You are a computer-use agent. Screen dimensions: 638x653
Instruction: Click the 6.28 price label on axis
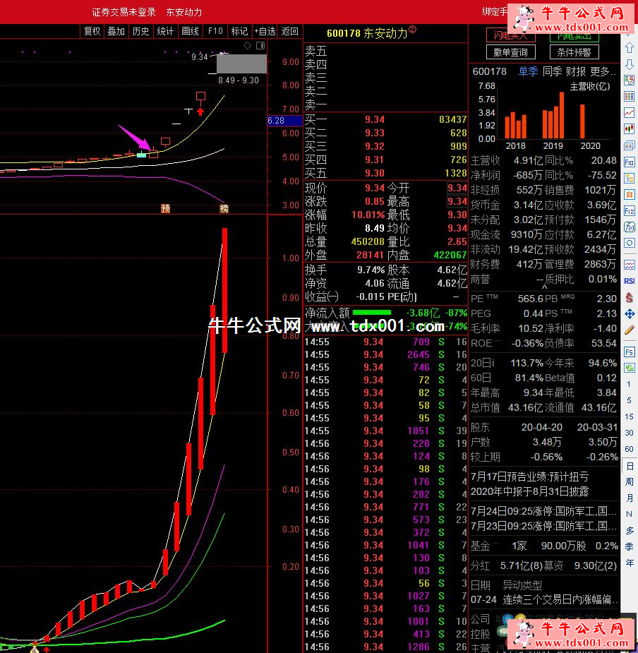click(284, 121)
